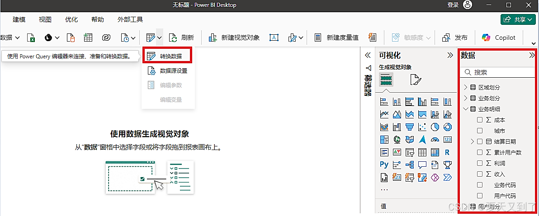
Task: Expand the 结算日期 date hierarchy
Action: pyautogui.click(x=473, y=141)
